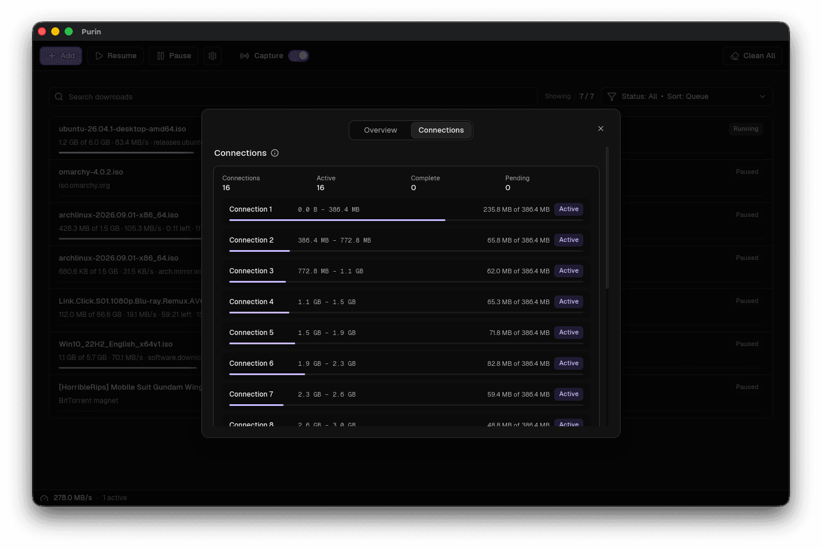This screenshot has width=822, height=549.
Task: Click the Active badge on Connection 2
Action: (569, 240)
